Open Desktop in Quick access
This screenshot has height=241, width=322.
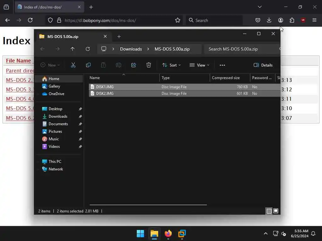coord(55,109)
